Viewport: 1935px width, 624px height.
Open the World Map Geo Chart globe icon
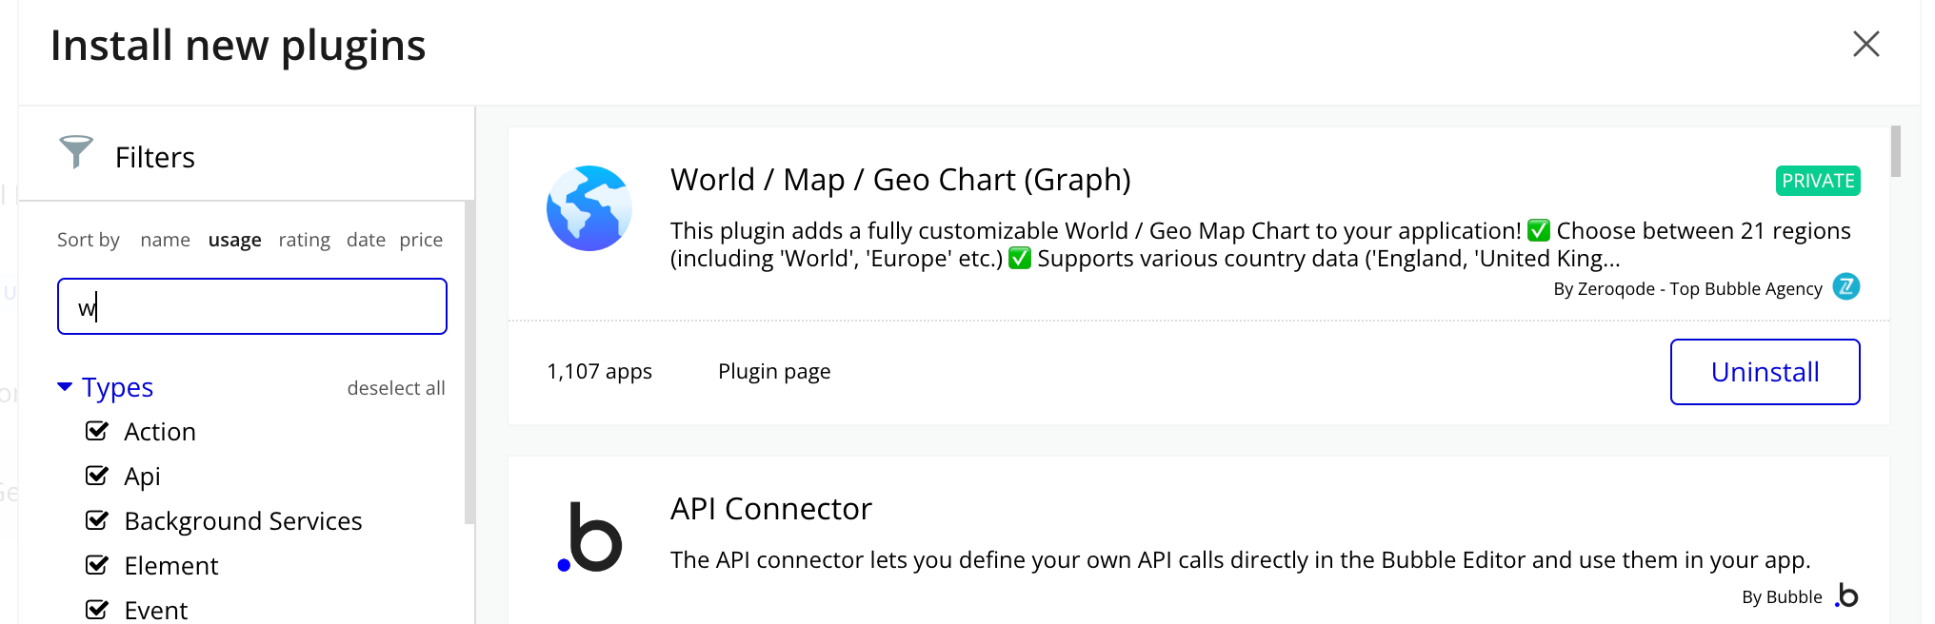(589, 208)
